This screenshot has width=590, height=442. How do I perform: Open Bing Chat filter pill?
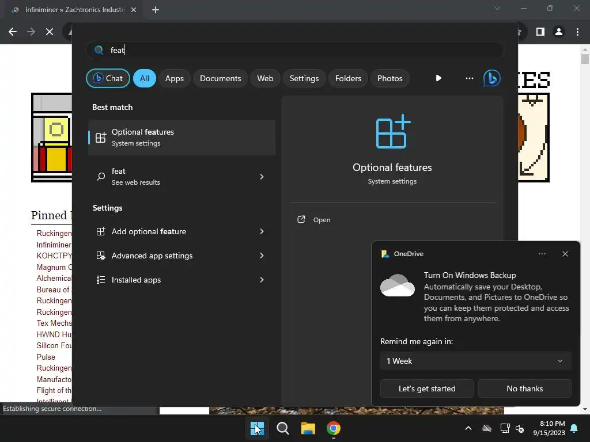point(108,78)
